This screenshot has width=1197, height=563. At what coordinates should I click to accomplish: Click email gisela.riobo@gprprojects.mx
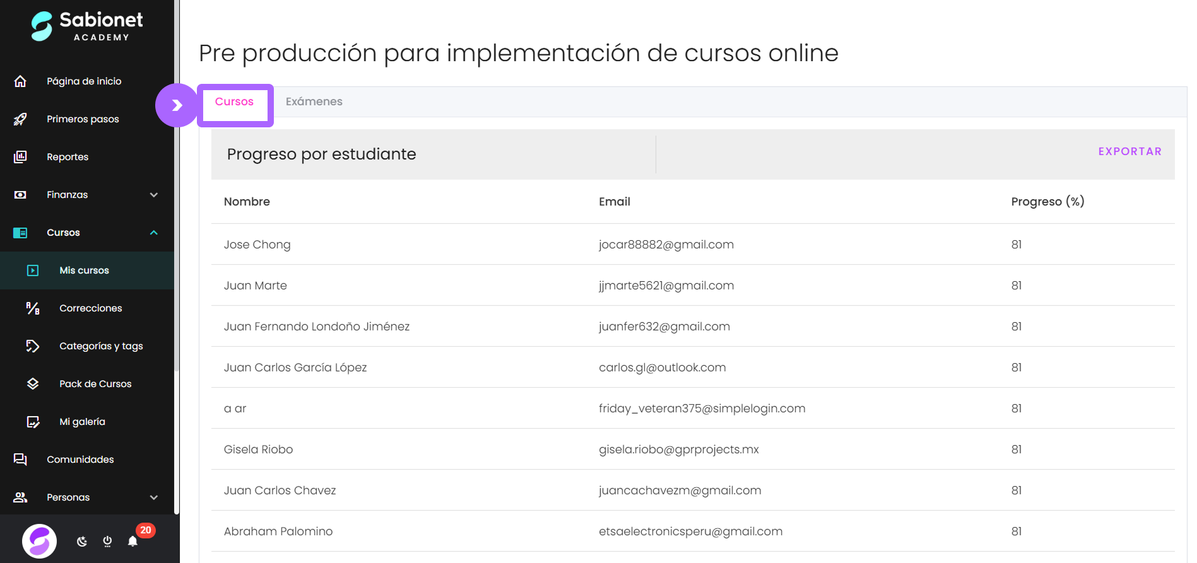[679, 450]
